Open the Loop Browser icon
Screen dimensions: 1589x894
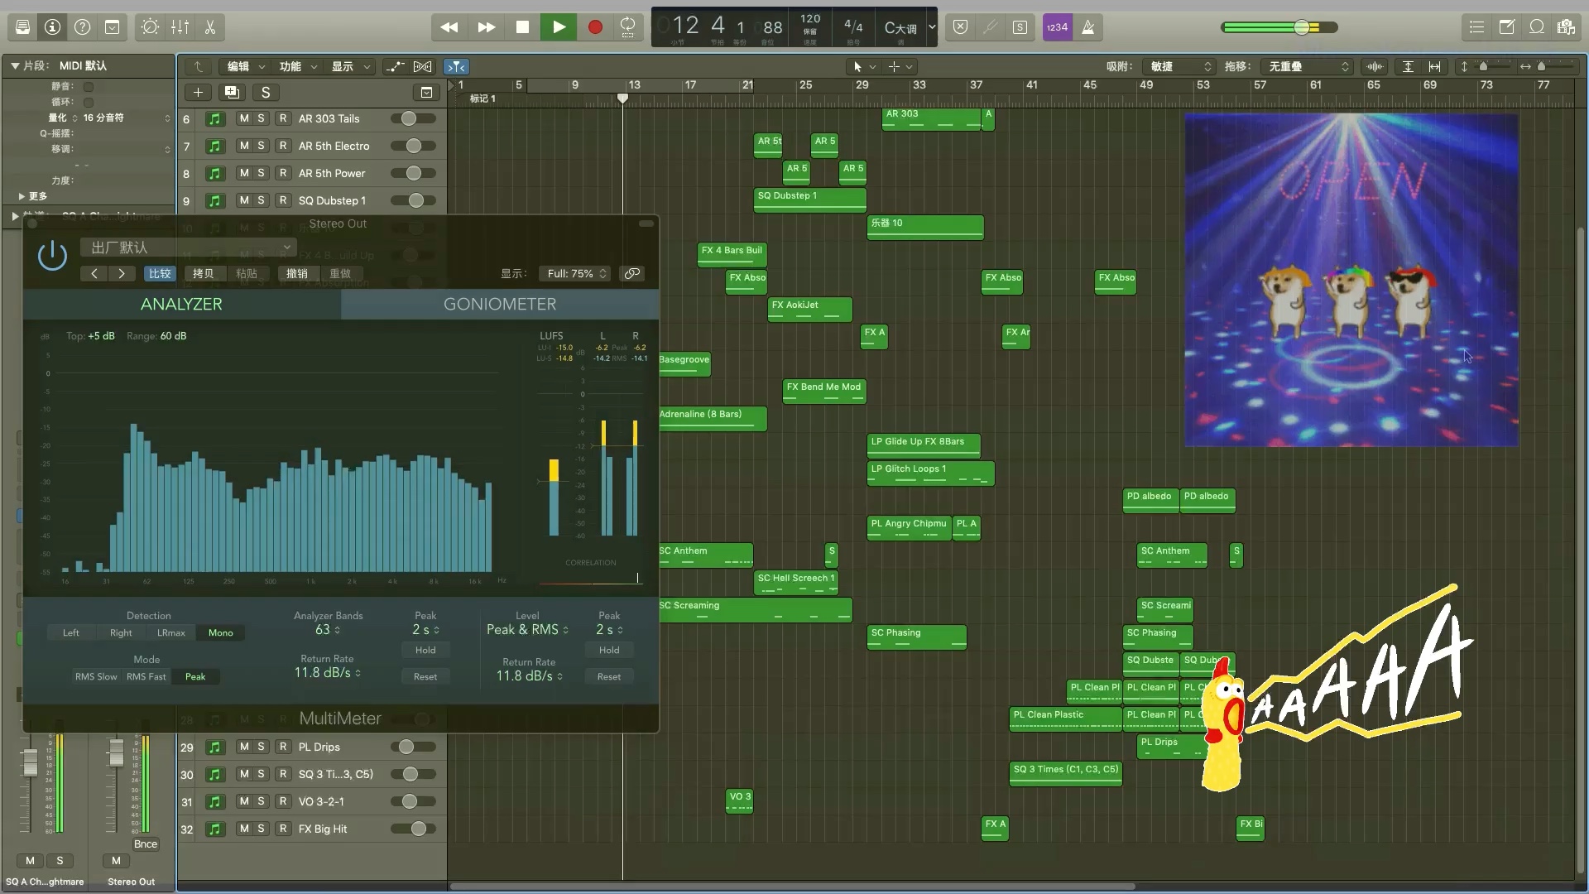[x=1536, y=27]
